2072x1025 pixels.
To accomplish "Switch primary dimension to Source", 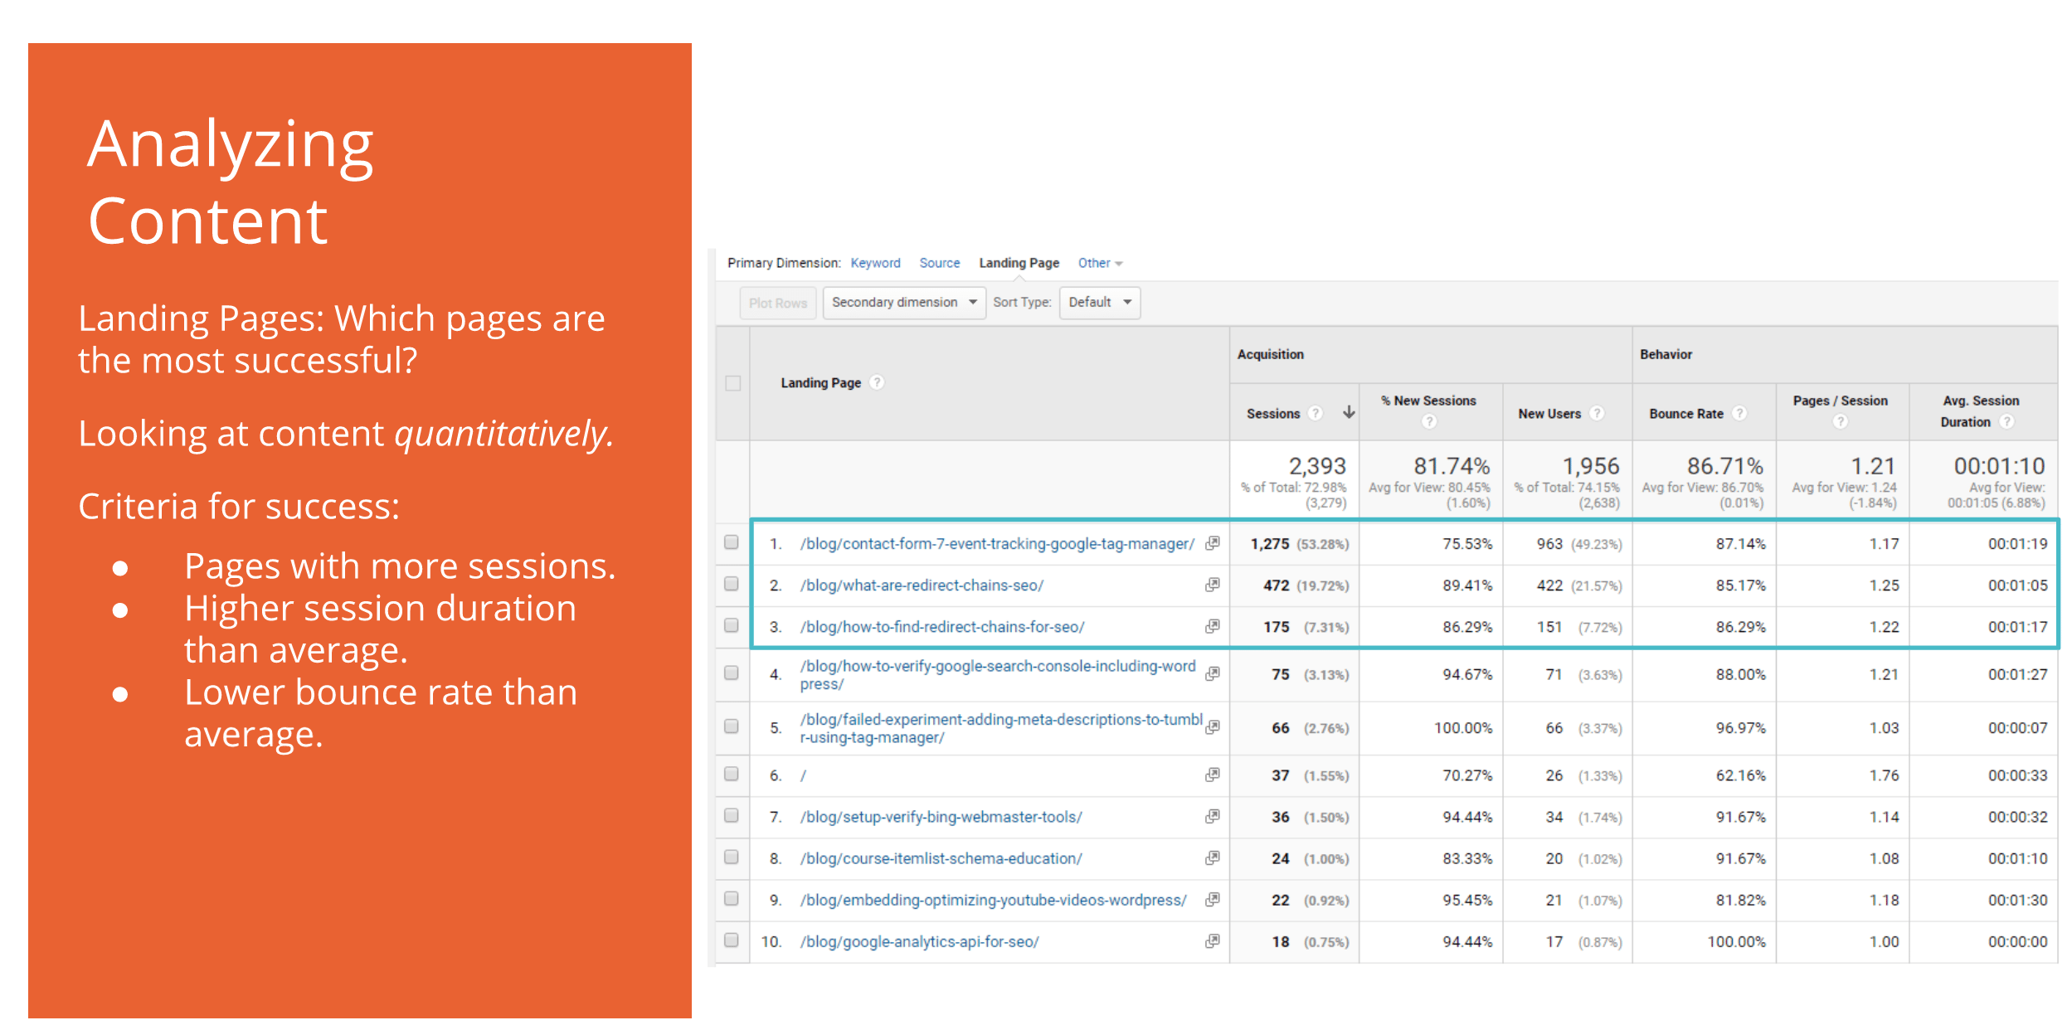I will coord(939,263).
